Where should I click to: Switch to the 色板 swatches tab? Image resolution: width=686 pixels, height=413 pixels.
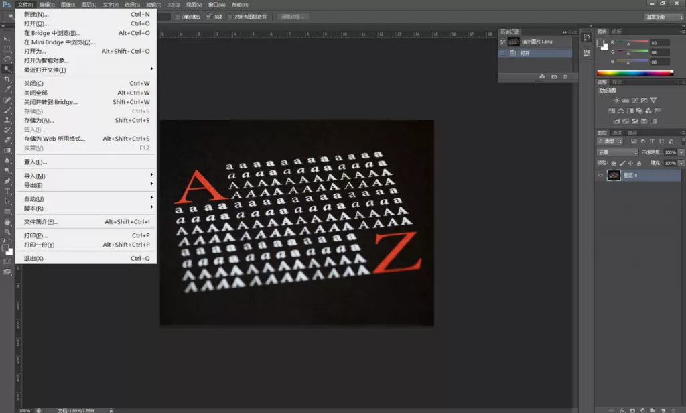pyautogui.click(x=616, y=32)
